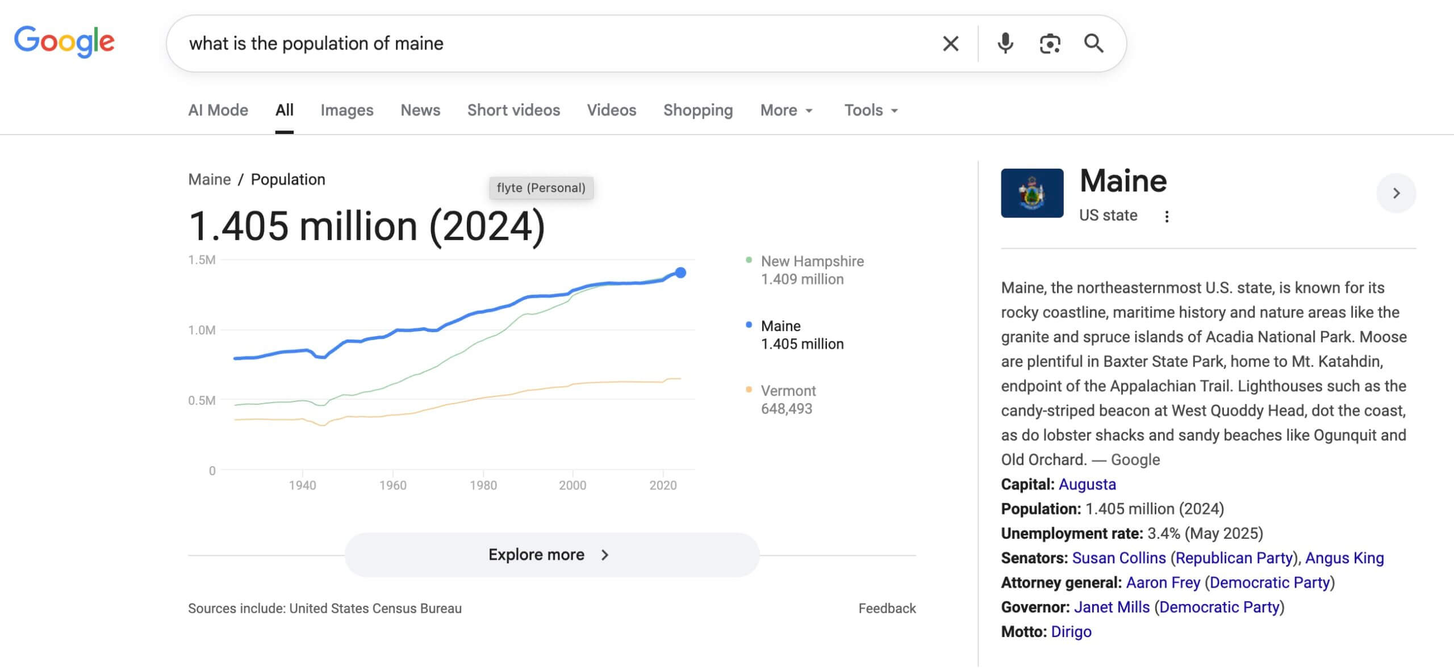Clear the search query with the X icon
The width and height of the screenshot is (1454, 670).
(x=951, y=44)
